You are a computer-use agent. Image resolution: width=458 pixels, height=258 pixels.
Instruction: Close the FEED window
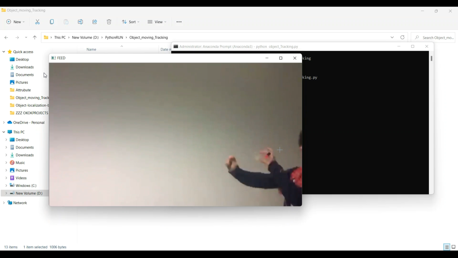pos(295,58)
